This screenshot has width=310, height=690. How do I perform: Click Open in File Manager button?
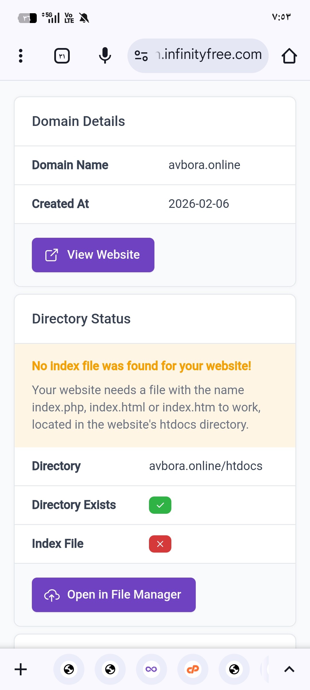pos(114,595)
